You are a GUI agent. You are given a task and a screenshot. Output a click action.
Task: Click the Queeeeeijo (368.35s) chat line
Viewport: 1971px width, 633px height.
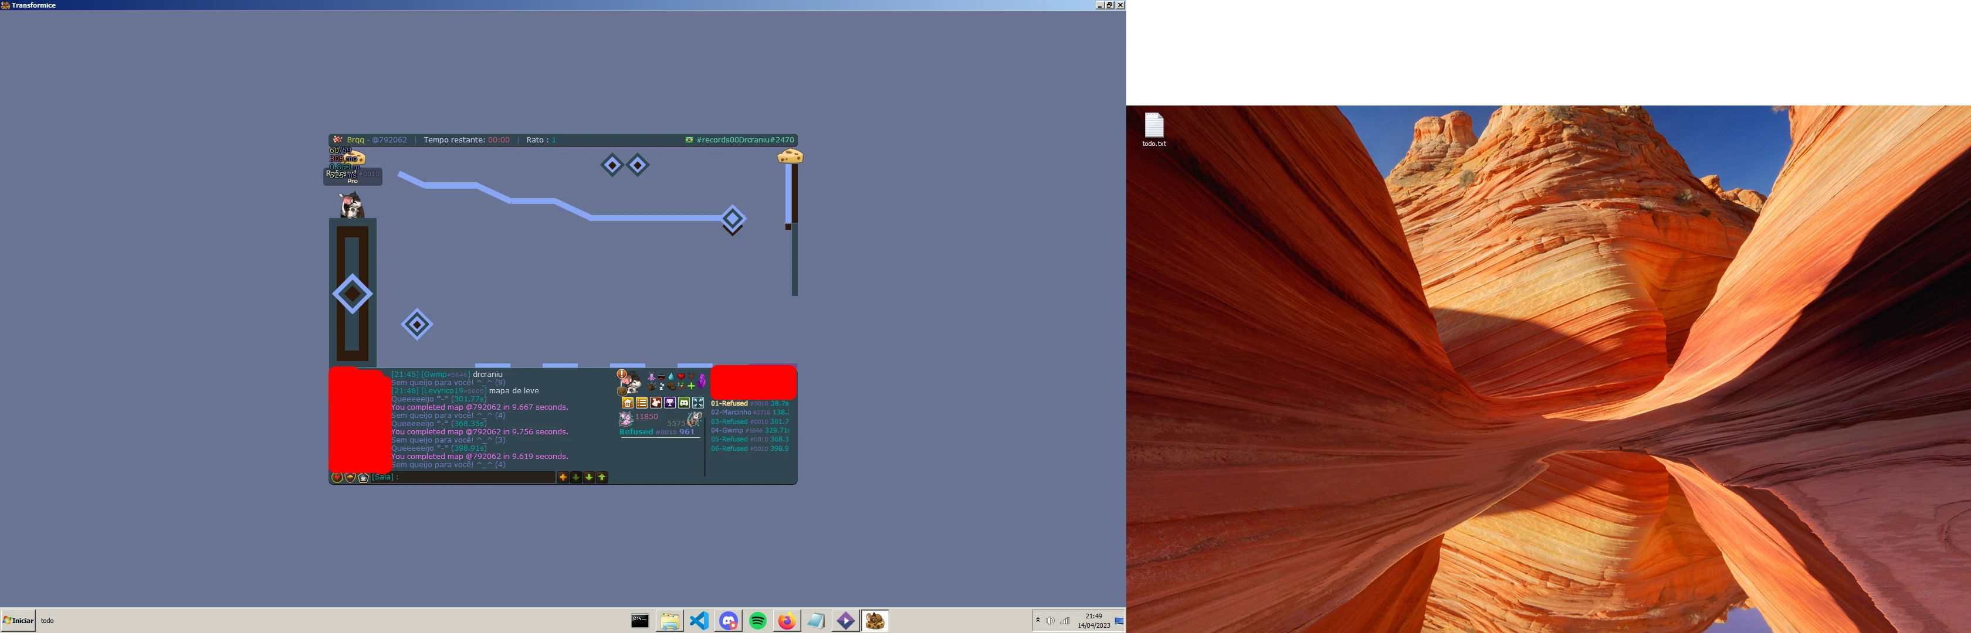point(439,424)
